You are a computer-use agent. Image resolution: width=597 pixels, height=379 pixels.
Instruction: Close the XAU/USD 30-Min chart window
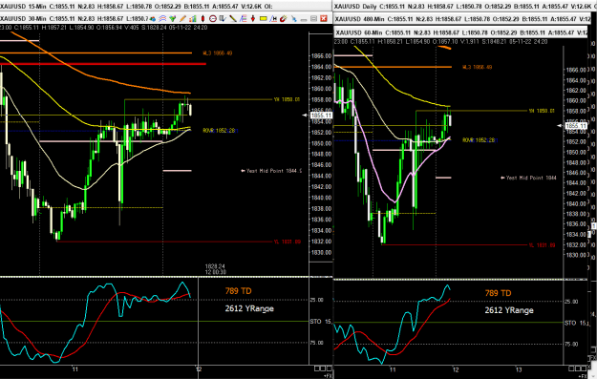tap(324, 19)
